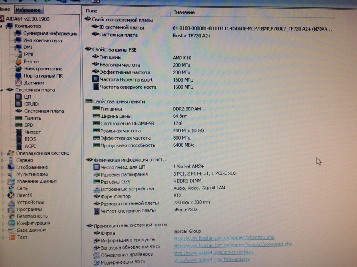
Task: Select the Разъёмы ОЗУ row
Action: [147, 182]
